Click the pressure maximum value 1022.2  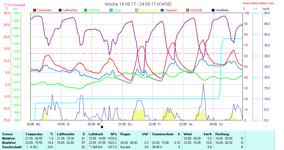112,143
